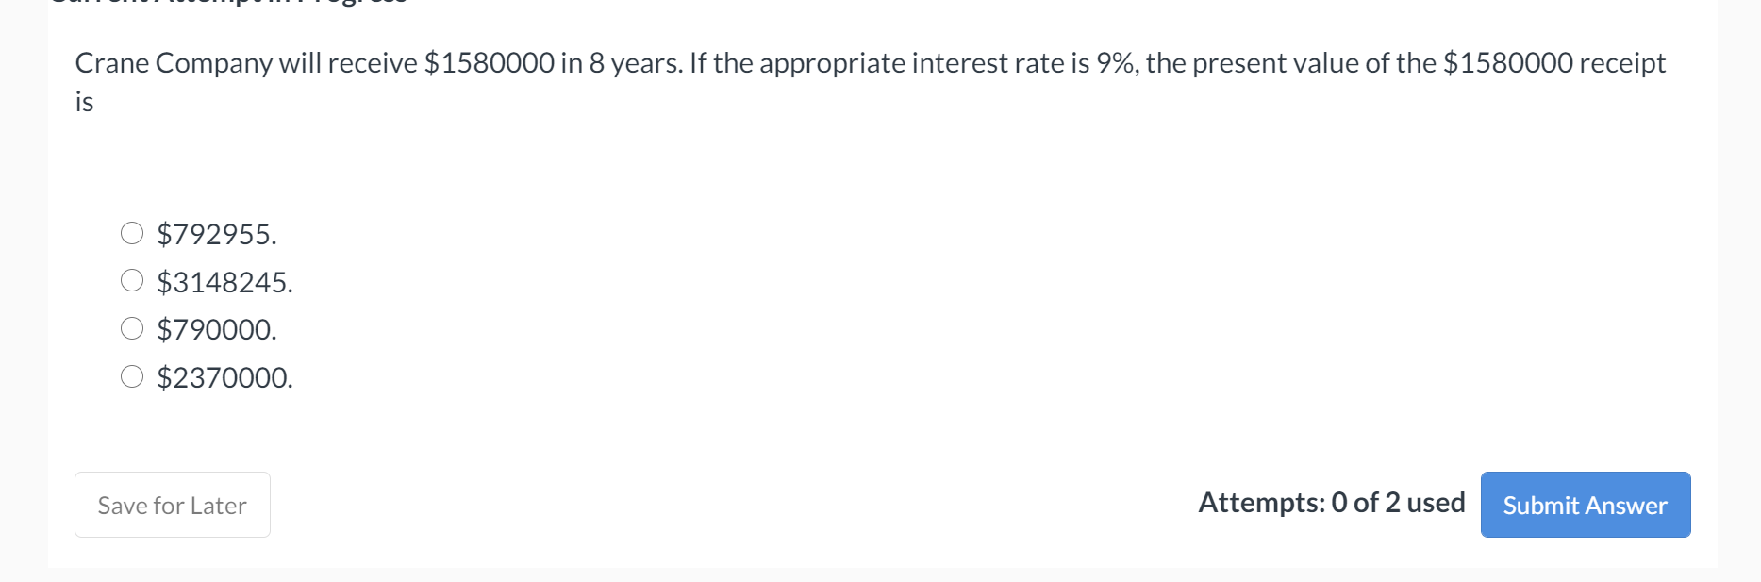The width and height of the screenshot is (1761, 582).
Task: Select the $790000 answer option
Action: (132, 327)
